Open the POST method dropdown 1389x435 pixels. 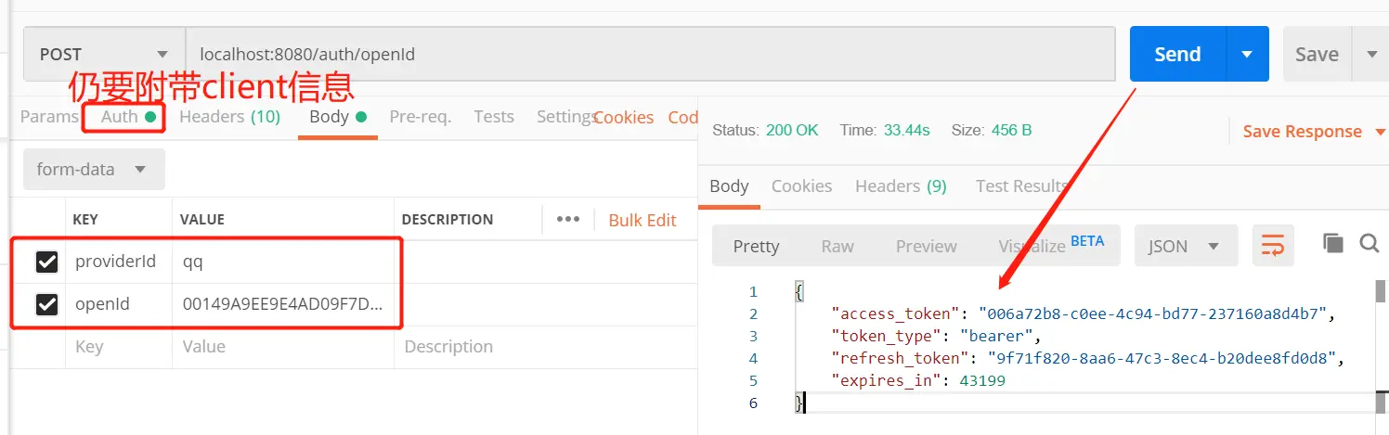click(104, 55)
